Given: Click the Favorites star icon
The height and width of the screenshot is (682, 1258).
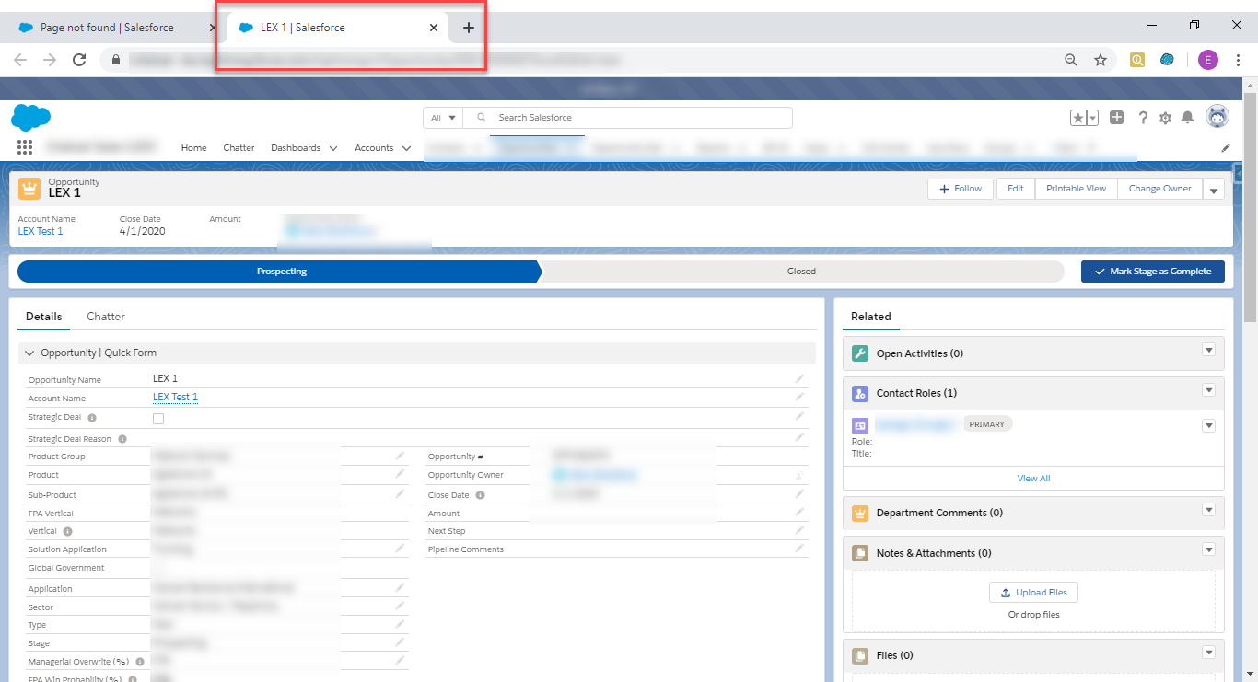Looking at the screenshot, I should tap(1077, 118).
